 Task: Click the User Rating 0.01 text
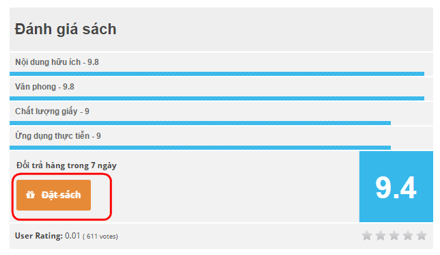(47, 236)
